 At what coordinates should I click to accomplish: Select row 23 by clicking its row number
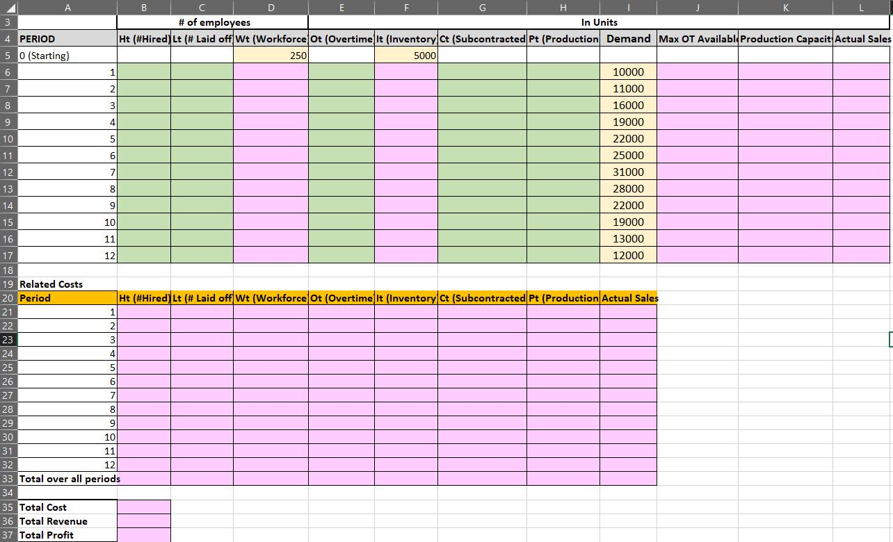click(7, 340)
